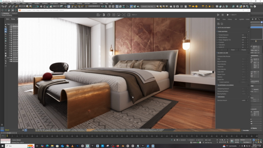Click the Undo arrow in the main toolbar
Image resolution: width=263 pixels, height=148 pixels.
pos(2,7)
